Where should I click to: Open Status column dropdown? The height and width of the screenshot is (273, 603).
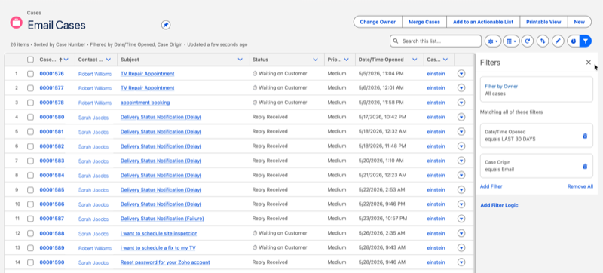coord(316,60)
